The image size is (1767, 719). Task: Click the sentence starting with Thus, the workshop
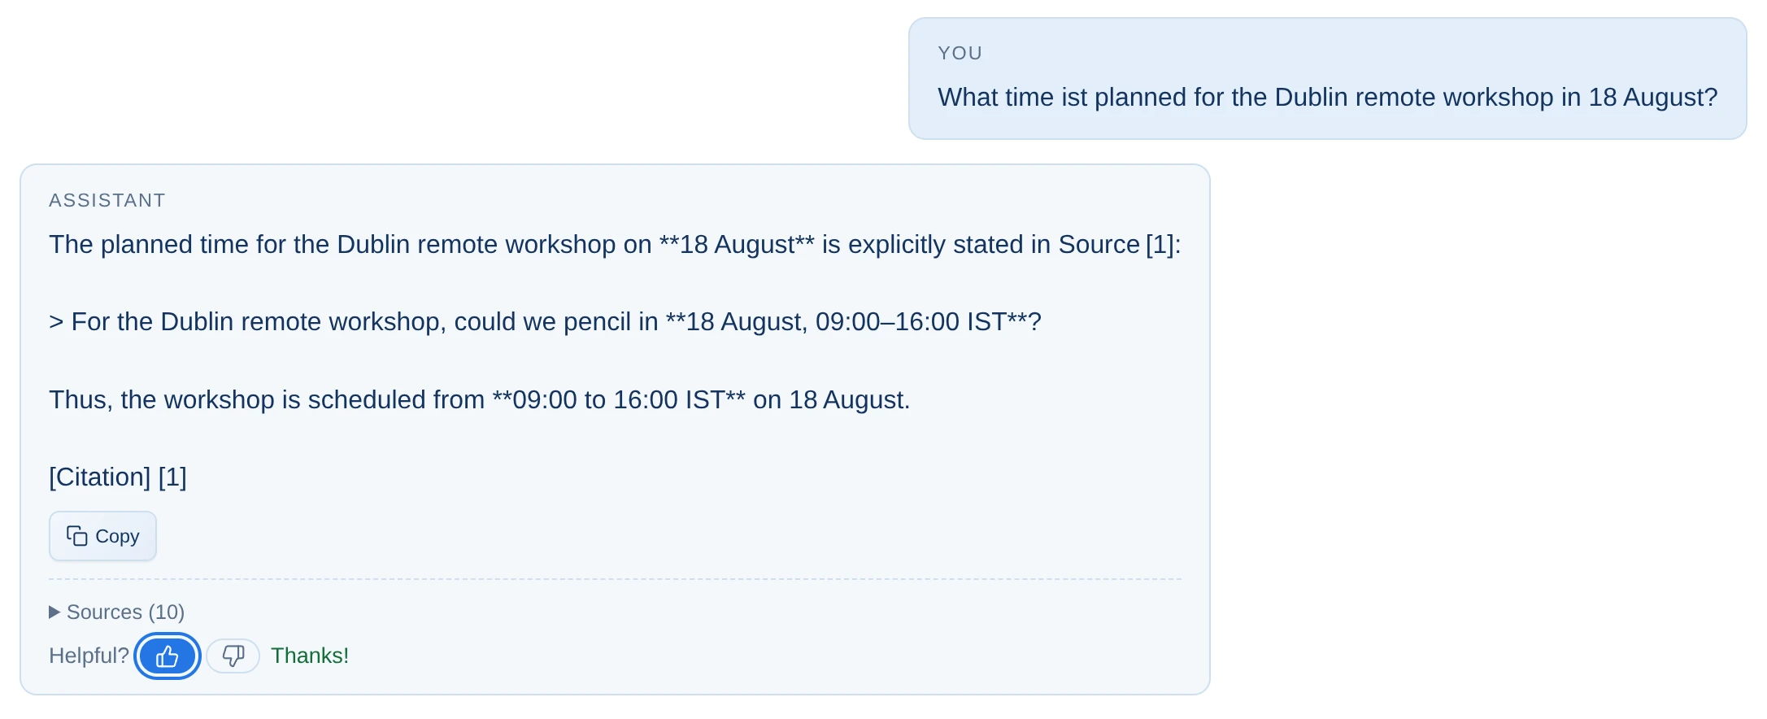click(x=480, y=399)
